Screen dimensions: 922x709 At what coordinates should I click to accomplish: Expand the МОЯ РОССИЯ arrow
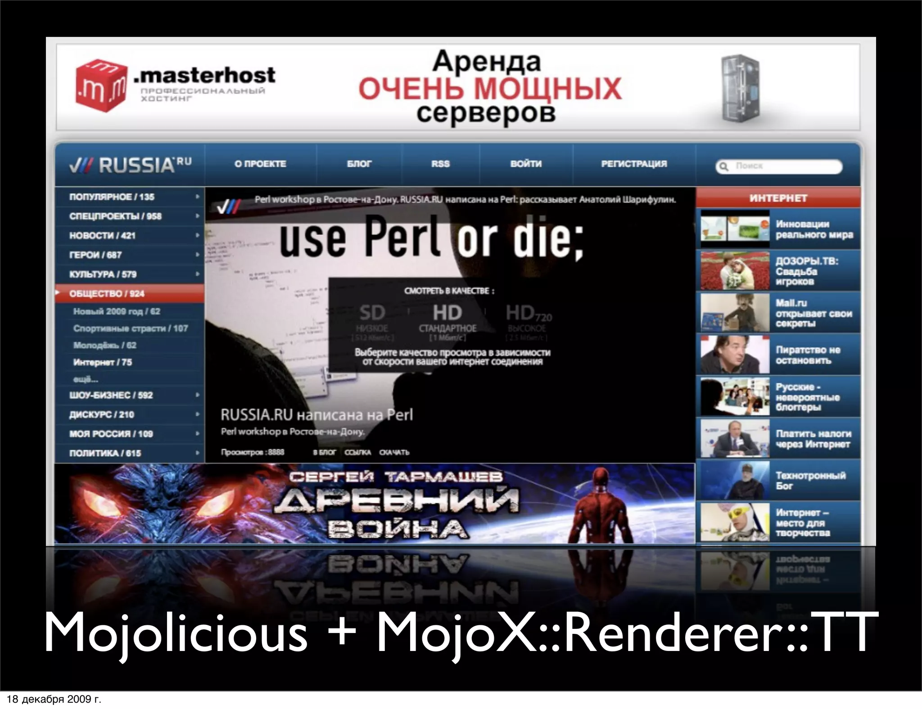[x=197, y=434]
